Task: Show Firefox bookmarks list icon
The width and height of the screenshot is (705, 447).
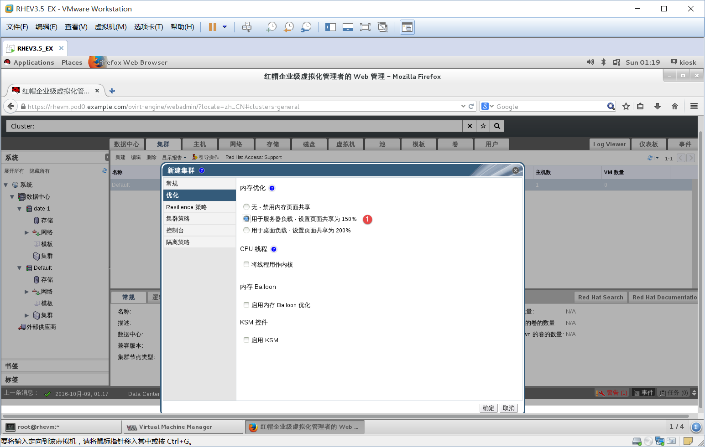Action: tap(640, 106)
